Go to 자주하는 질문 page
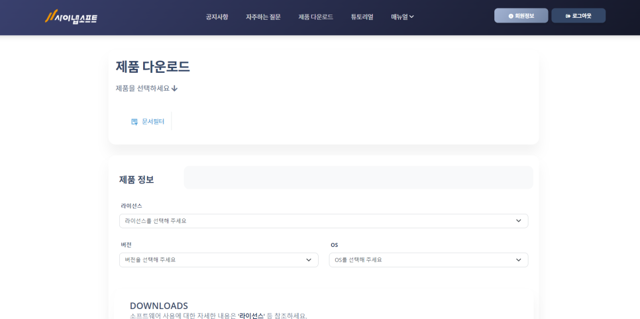 point(263,17)
